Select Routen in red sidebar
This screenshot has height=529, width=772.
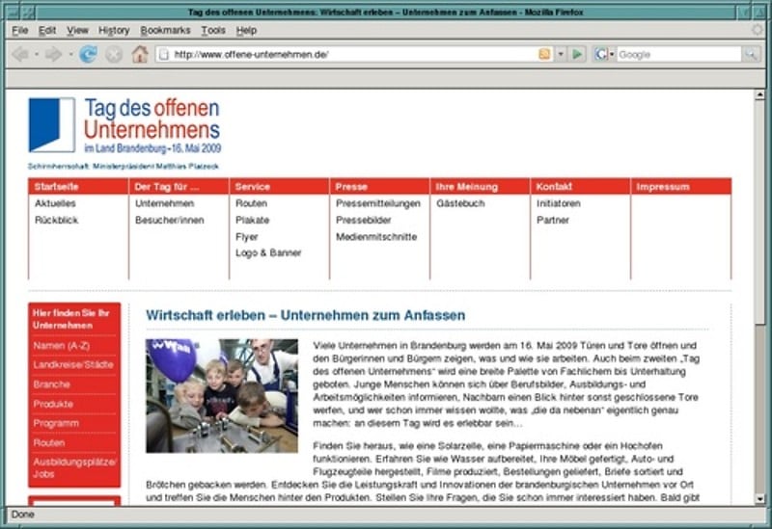pyautogui.click(x=49, y=443)
